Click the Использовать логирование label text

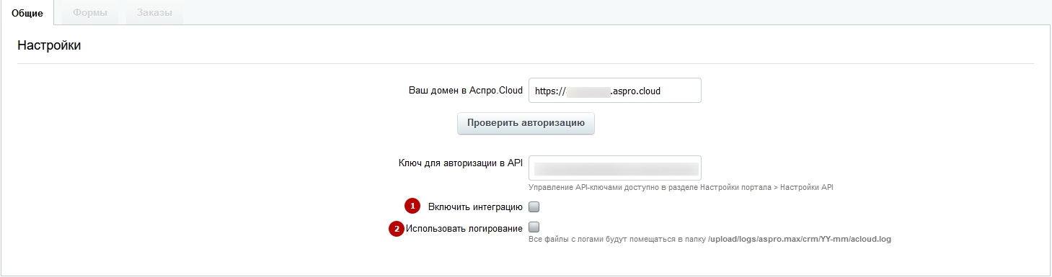(464, 229)
